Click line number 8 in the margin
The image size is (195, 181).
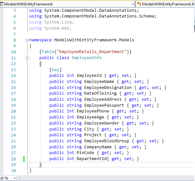(x=14, y=40)
